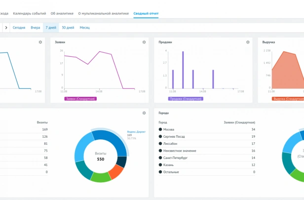Open settings gear on Продажи chart
The height and width of the screenshot is (200, 304).
point(248,42)
